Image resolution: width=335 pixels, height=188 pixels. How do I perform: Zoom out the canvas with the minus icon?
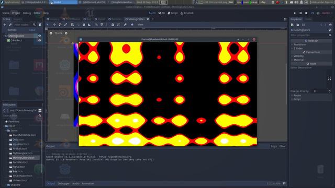51,33
